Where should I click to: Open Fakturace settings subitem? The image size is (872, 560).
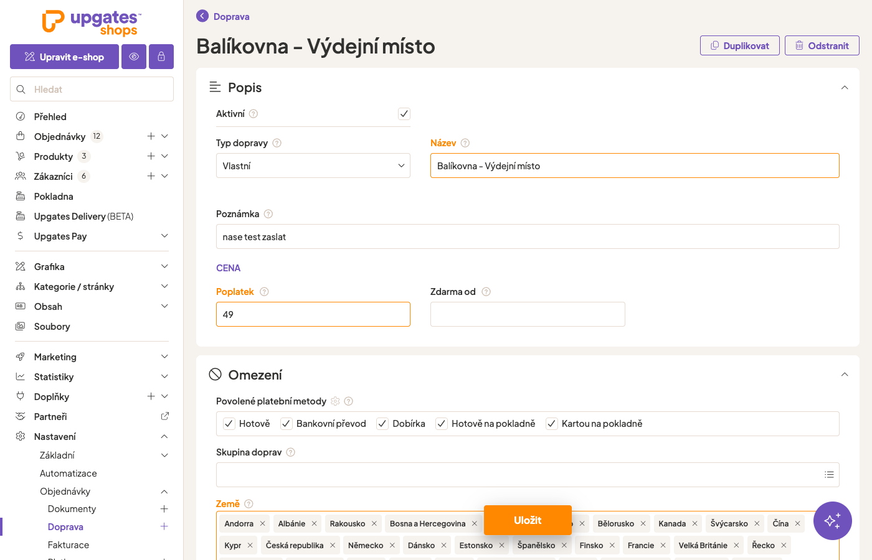[x=69, y=544]
